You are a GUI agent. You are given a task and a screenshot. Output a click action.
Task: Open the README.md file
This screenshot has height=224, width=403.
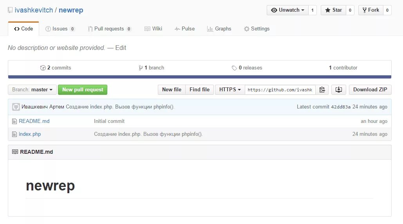click(34, 121)
